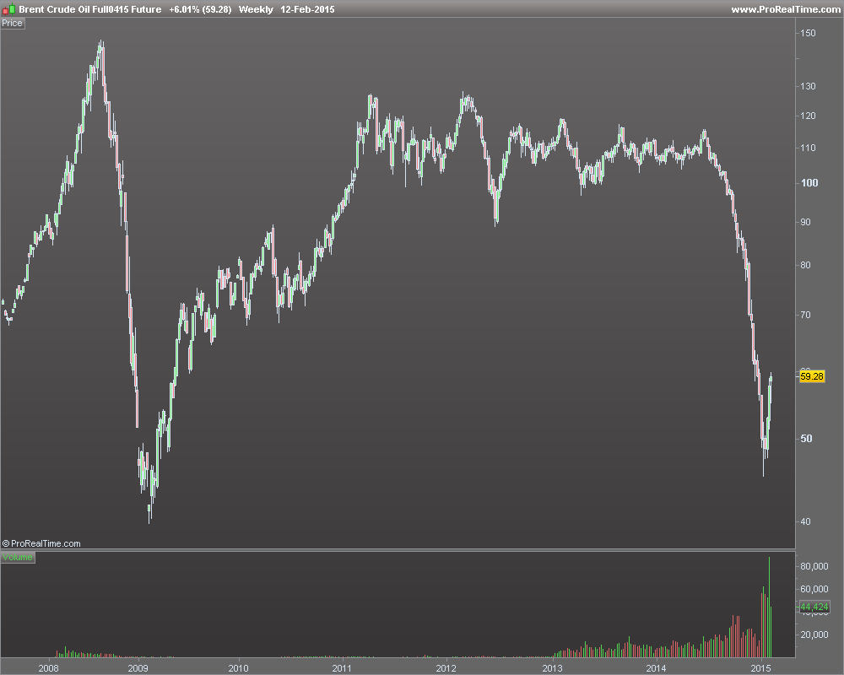Select the 2013 marker on the time axis

(552, 668)
